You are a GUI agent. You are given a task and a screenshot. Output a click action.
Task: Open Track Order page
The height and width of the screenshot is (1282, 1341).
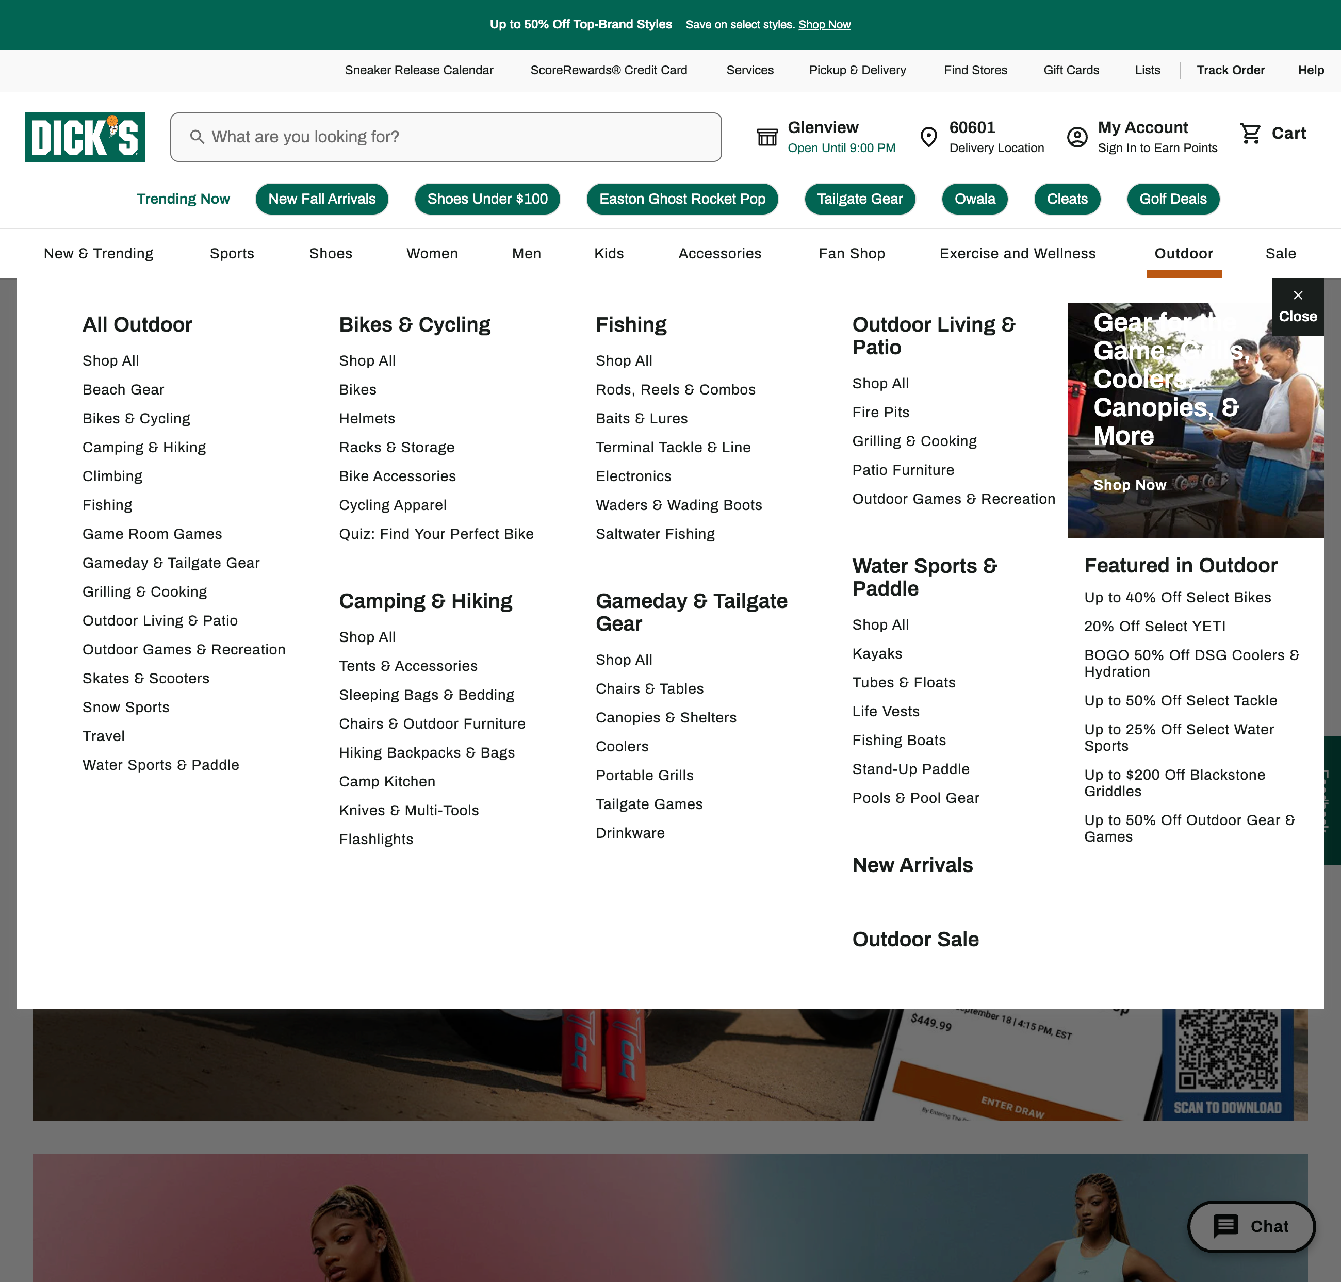click(1230, 70)
